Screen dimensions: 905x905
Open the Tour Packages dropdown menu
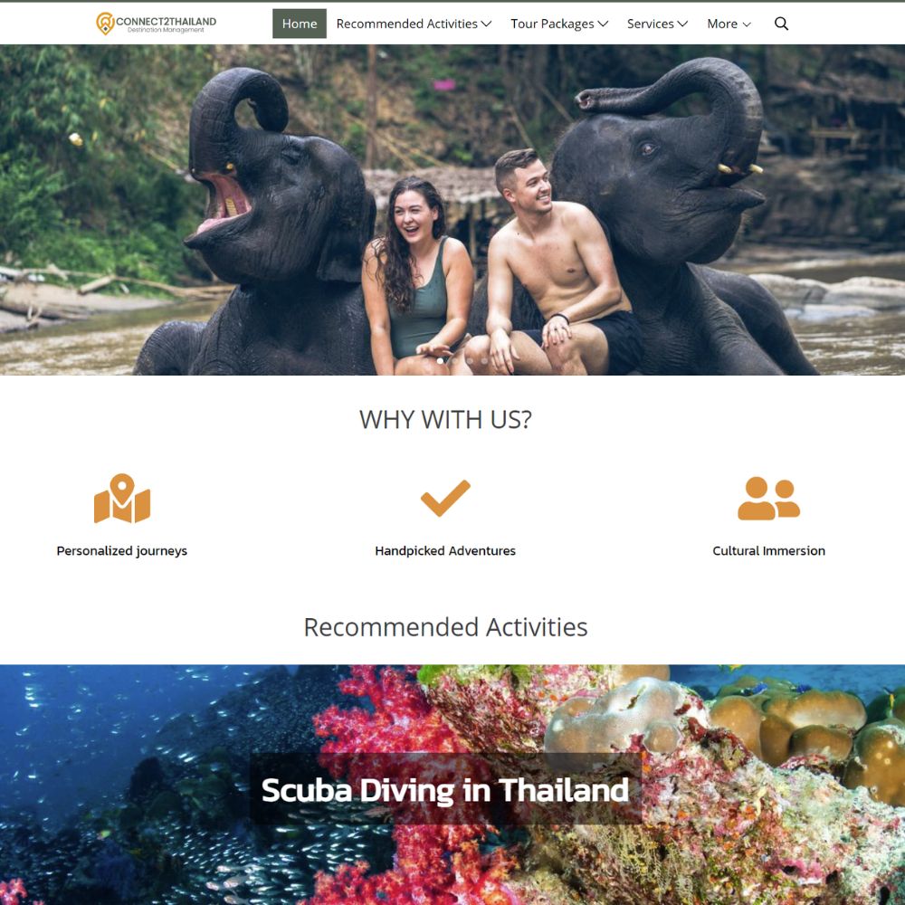(559, 24)
